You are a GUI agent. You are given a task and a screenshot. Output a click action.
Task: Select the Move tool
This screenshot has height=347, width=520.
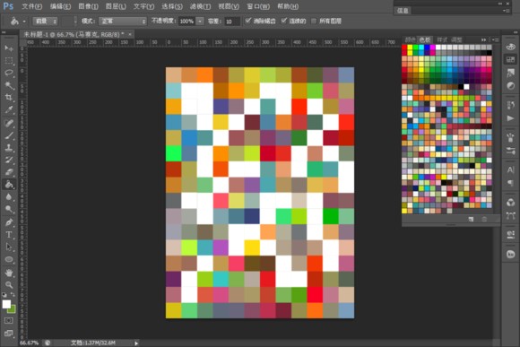(9, 48)
